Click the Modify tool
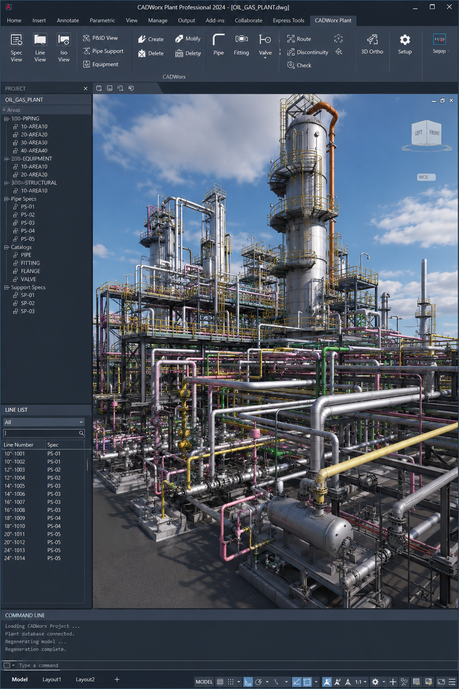Screen dimensions: 459x689 [x=188, y=39]
